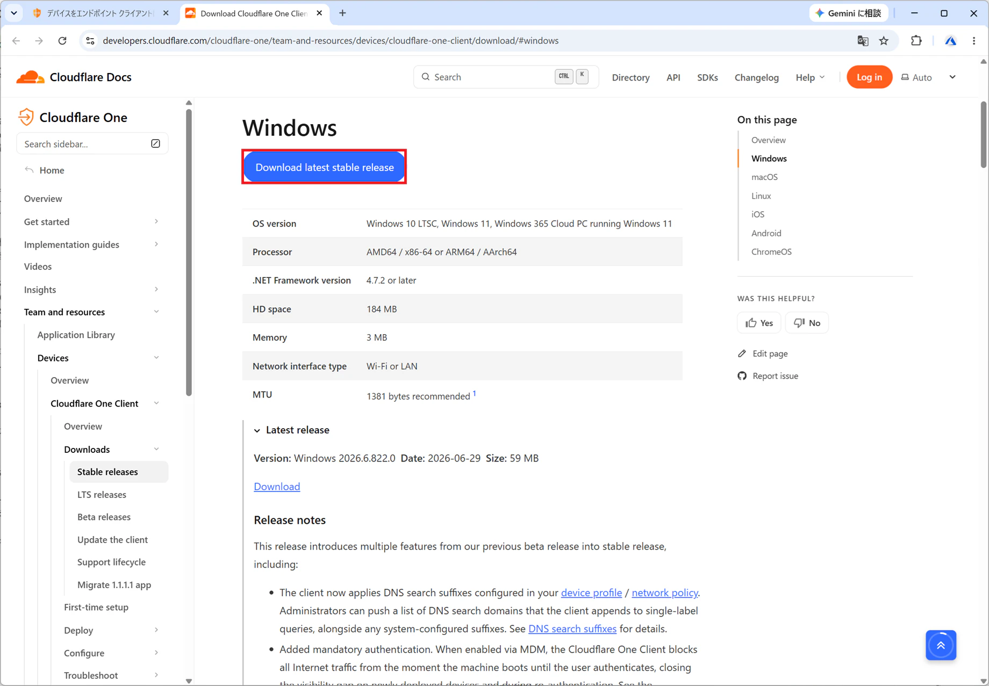The image size is (989, 686).
Task: Click the Cloudflare Docs logo
Action: tap(74, 77)
